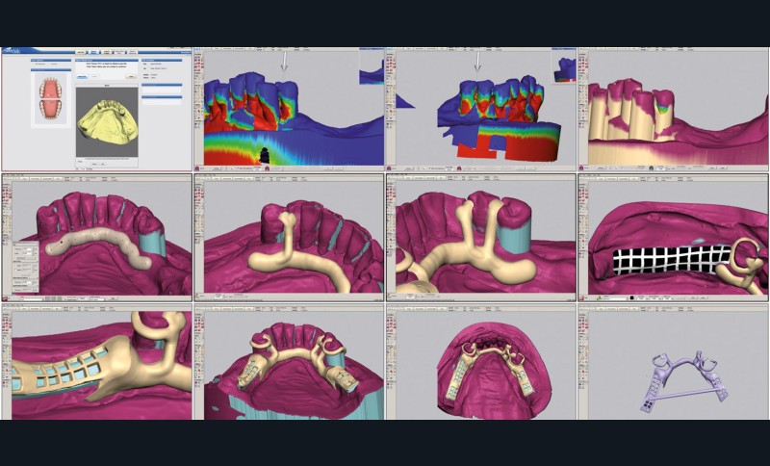The width and height of the screenshot is (770, 466).
Task: Click the top icon in the left toolbar of the lingual bar design view
Action: [6, 183]
